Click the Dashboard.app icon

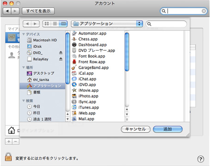tap(74, 45)
